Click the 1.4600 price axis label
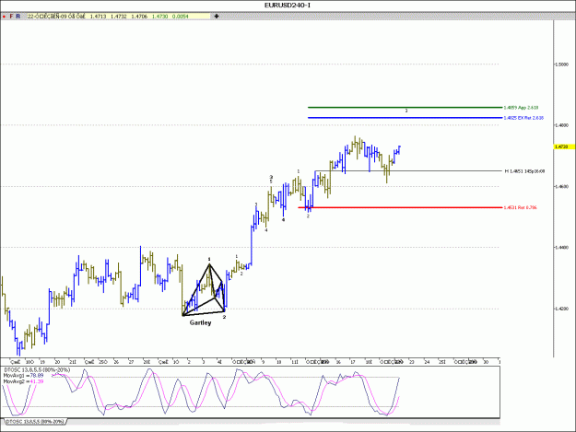The height and width of the screenshot is (432, 576). tap(561, 186)
